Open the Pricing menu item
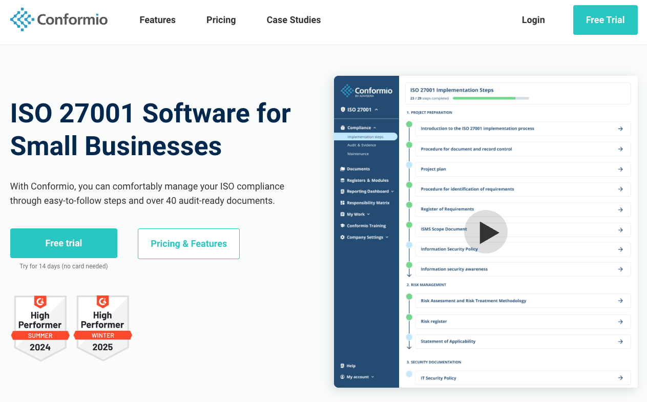 tap(221, 20)
